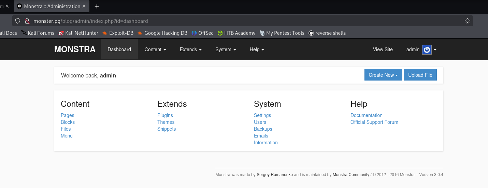Open Settings link under System
Screen dimensions: 488x188
pyautogui.click(x=262, y=115)
